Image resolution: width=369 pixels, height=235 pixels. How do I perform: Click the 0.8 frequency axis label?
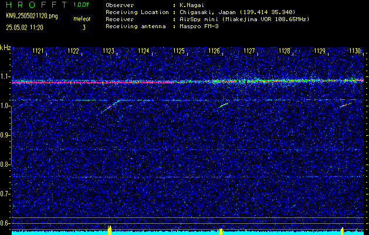[x=5, y=164]
